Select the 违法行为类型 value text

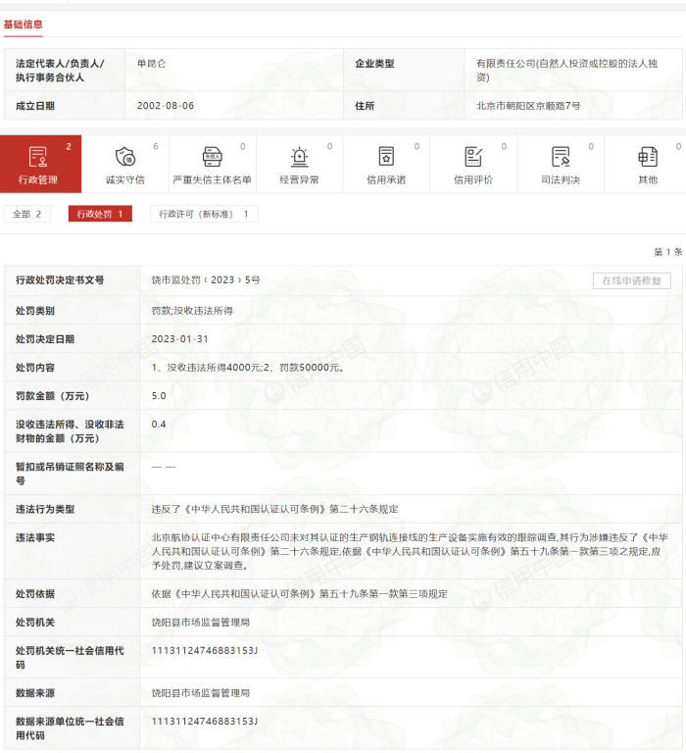pyautogui.click(x=275, y=509)
